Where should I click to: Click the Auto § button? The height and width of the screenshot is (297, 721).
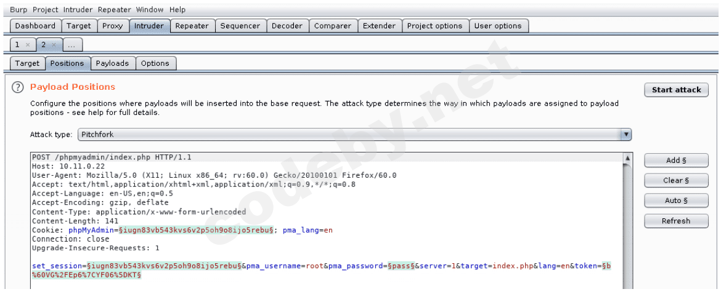[677, 200]
